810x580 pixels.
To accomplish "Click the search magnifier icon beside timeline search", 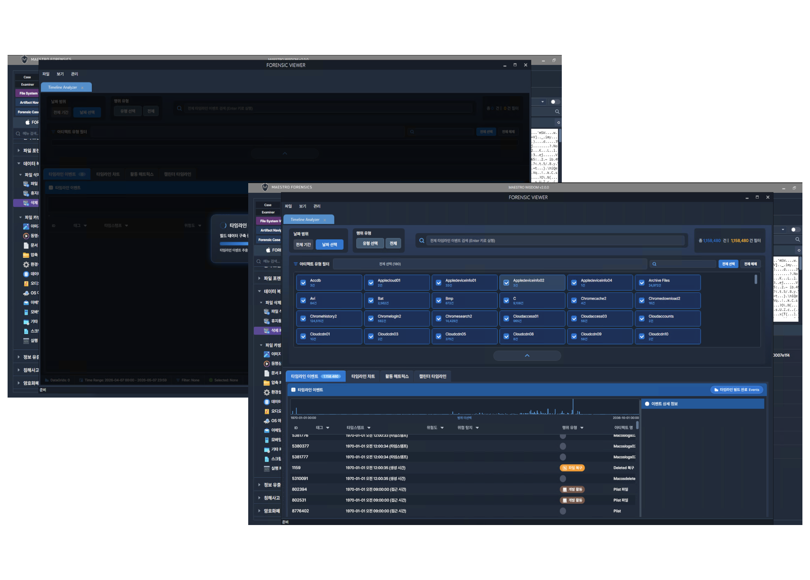I will (422, 241).
